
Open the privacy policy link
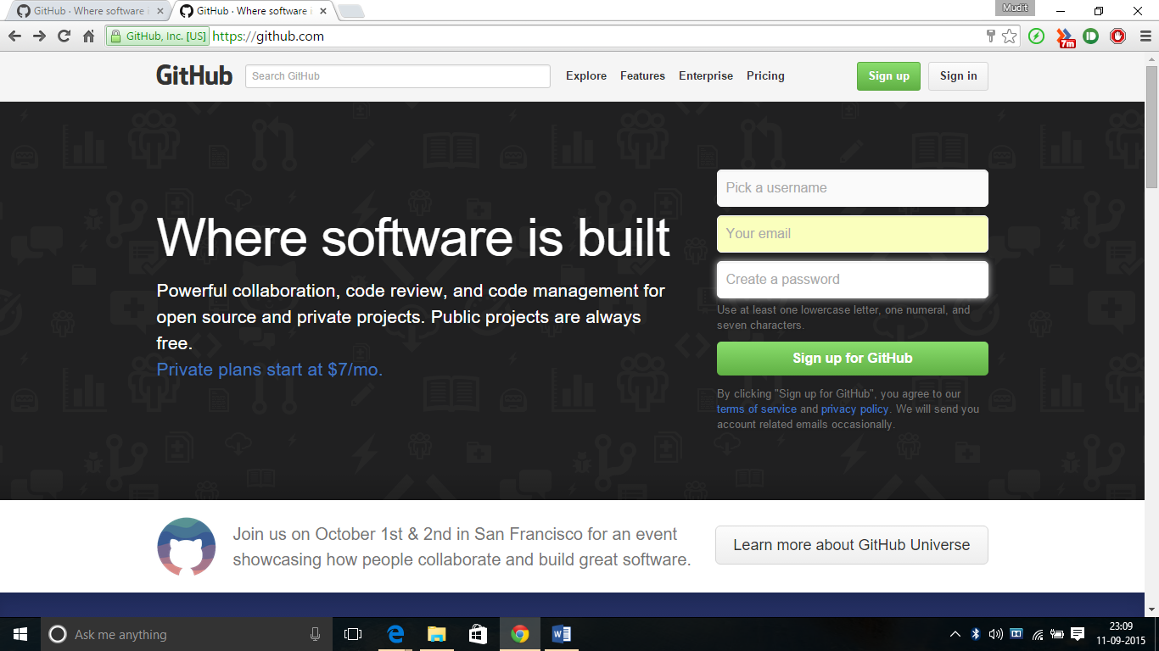[x=854, y=409]
